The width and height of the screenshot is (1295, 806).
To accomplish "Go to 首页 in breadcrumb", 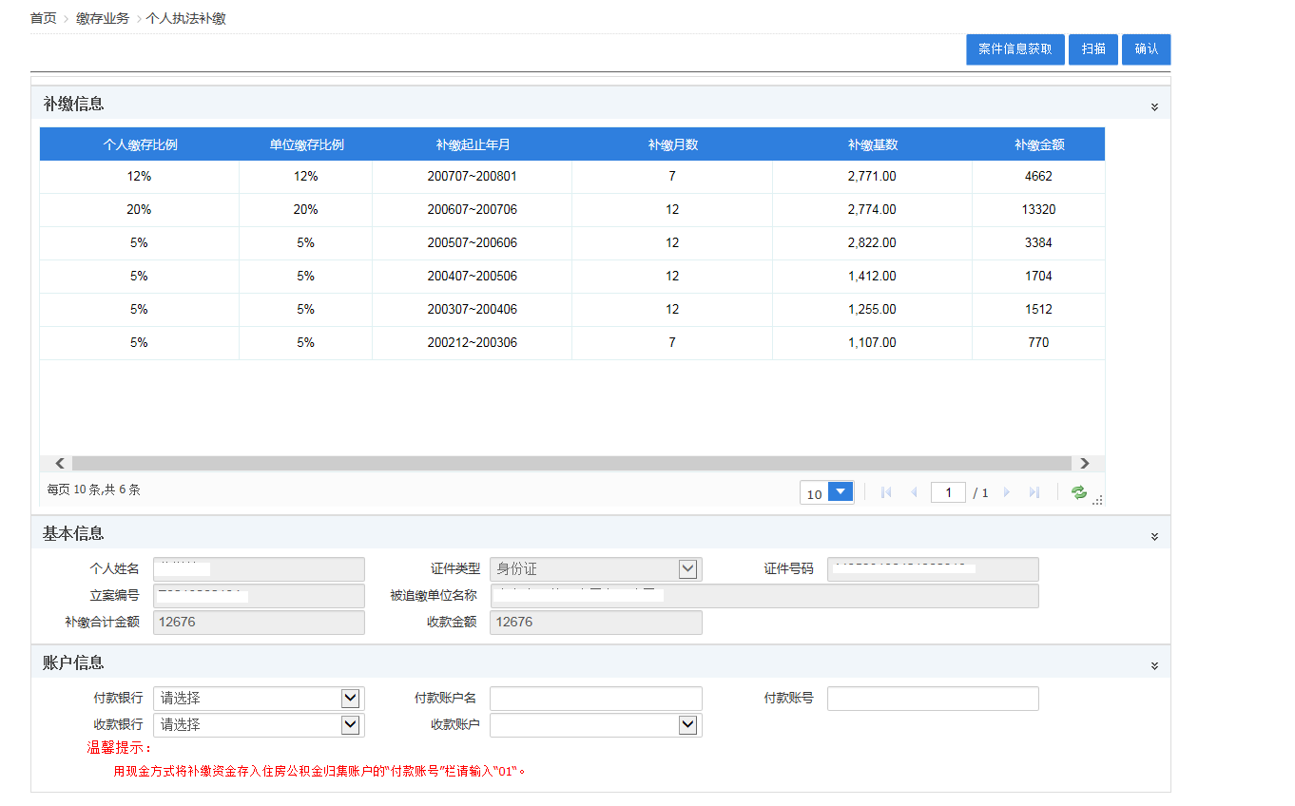I will click(x=44, y=18).
